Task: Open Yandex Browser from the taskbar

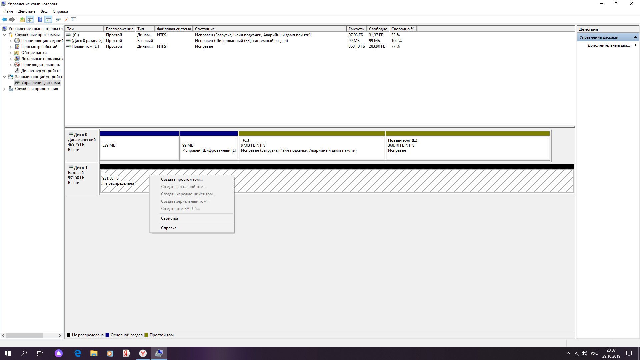Action: click(143, 353)
